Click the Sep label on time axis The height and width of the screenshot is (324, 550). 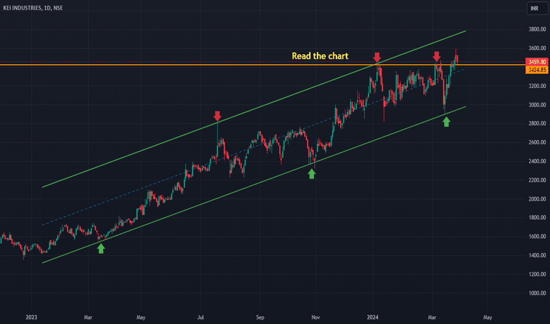coord(260,318)
